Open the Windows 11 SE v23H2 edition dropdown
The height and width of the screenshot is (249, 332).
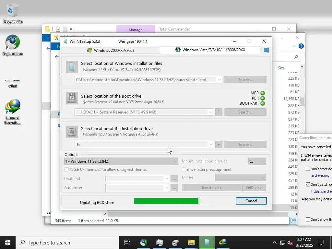tap(121, 161)
